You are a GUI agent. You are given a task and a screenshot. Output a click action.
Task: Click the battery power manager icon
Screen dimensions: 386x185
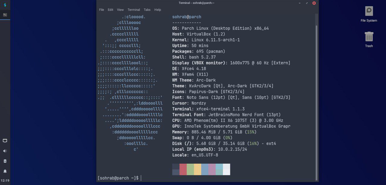[x=5, y=161]
